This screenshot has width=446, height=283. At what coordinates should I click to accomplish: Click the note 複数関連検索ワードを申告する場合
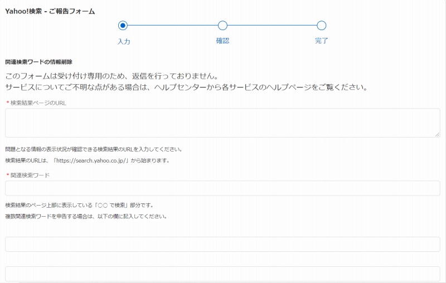tap(86, 217)
